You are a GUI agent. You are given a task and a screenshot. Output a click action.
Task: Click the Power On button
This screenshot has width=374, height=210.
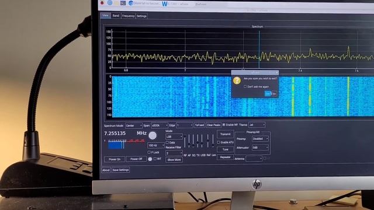(115, 159)
